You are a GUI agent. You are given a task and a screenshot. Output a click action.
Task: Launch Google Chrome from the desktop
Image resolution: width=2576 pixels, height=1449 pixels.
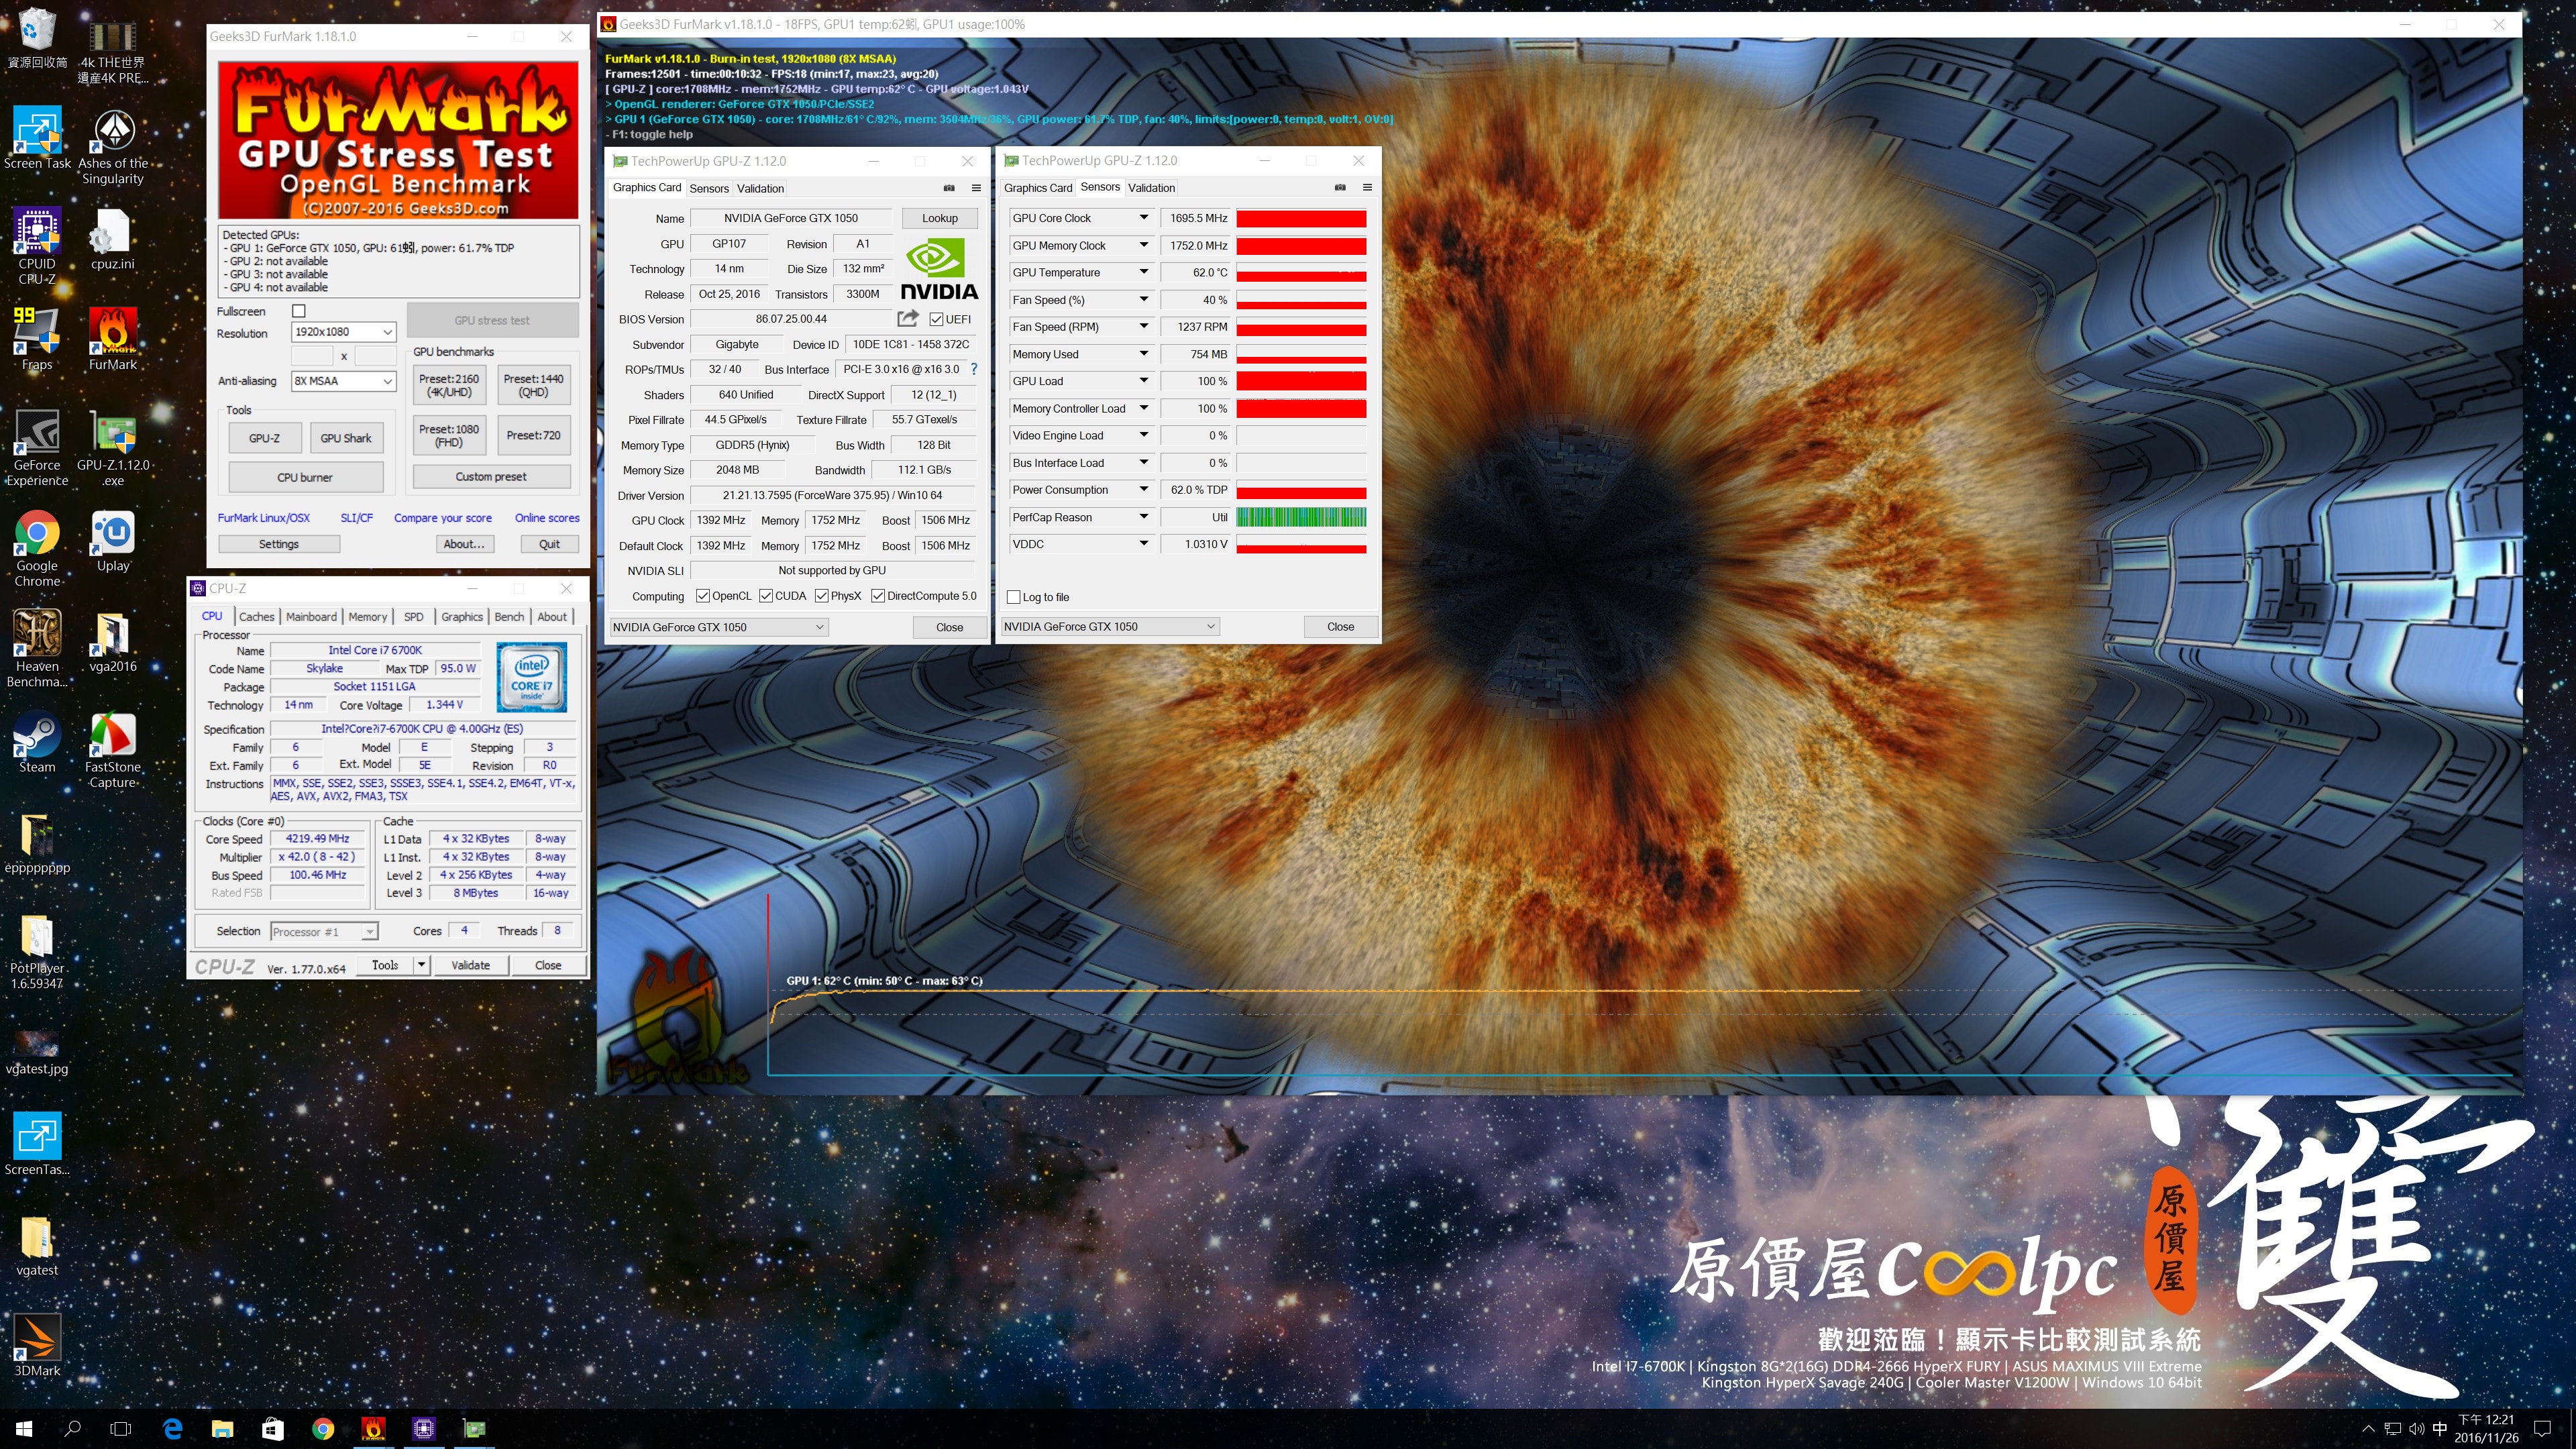click(37, 548)
